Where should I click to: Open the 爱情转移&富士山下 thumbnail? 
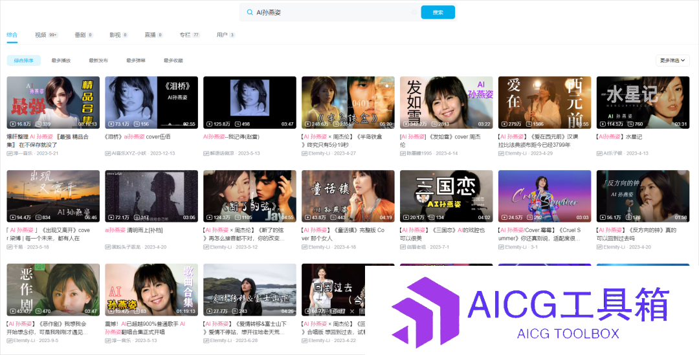tap(250, 290)
